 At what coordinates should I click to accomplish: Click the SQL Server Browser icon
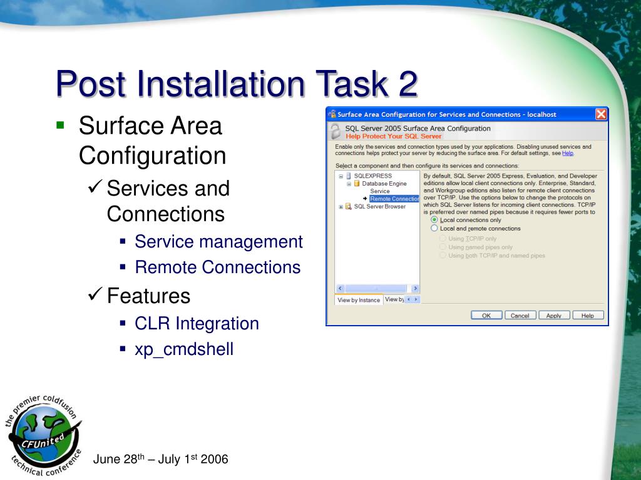[x=348, y=206]
